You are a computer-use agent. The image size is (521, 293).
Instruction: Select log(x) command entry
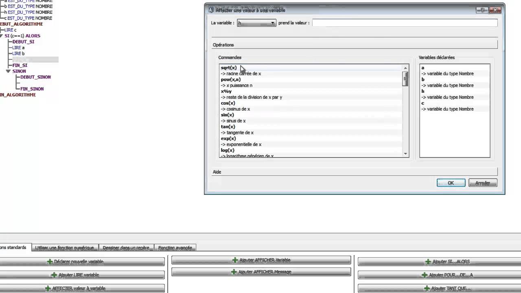[x=228, y=150]
